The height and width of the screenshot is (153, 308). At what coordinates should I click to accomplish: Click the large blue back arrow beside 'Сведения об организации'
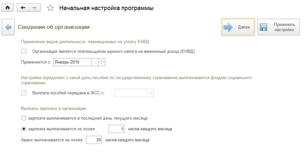8,27
